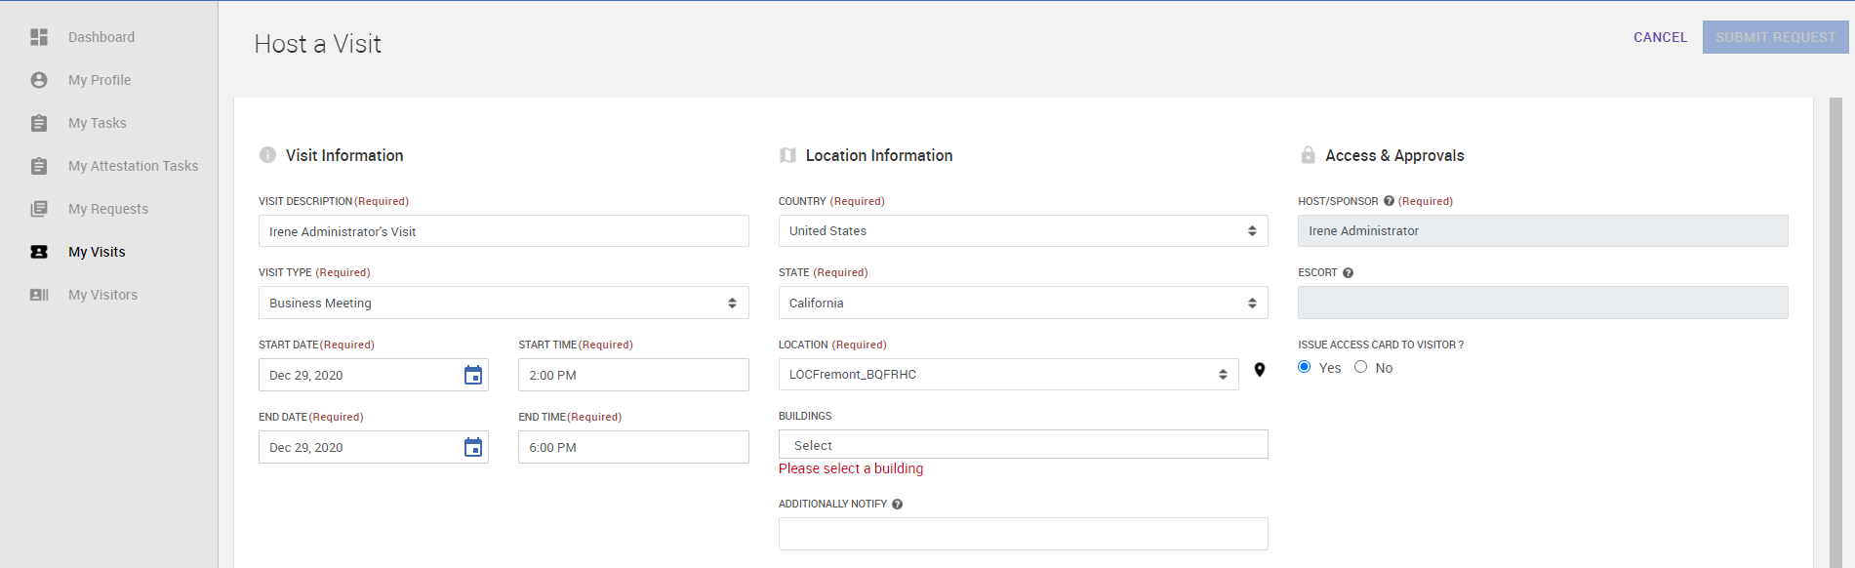Open the Location dropdown LOCFremont_BQFRHC

tap(1008, 375)
